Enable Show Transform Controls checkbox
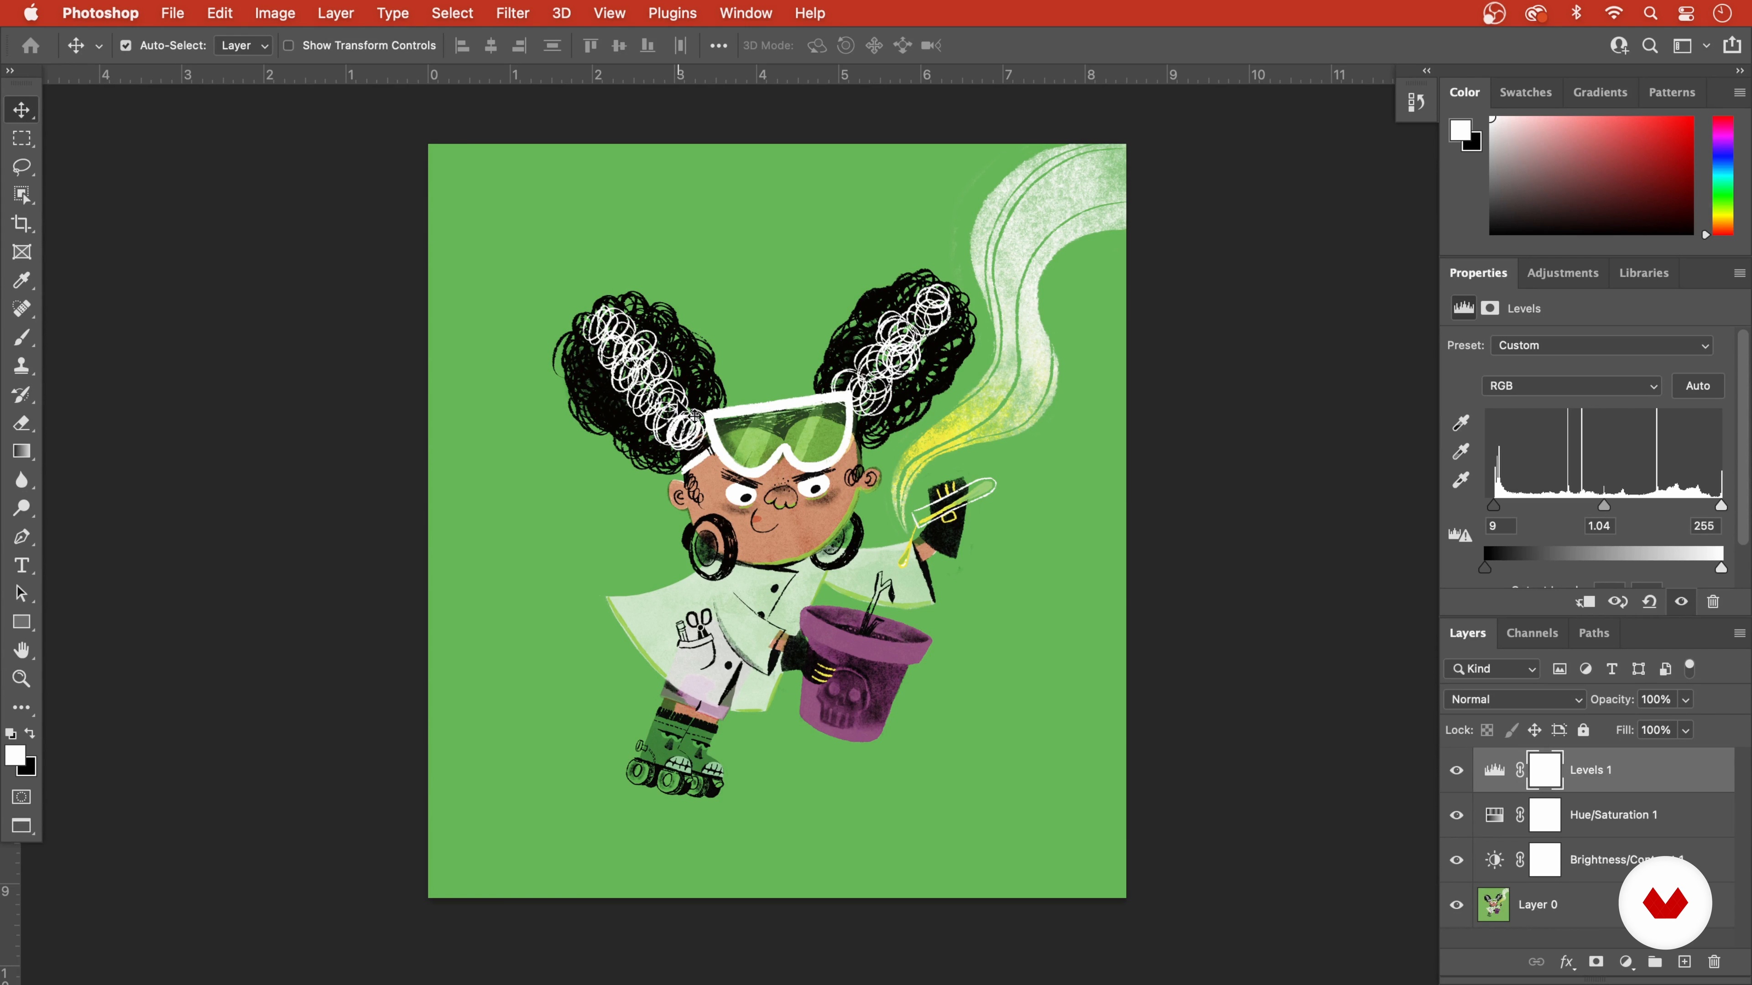This screenshot has width=1752, height=985. (288, 46)
